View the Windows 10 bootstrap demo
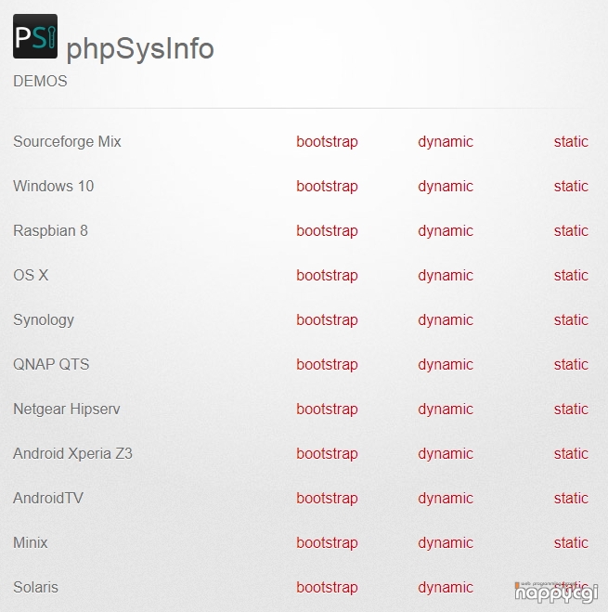This screenshot has width=608, height=612. (x=327, y=186)
